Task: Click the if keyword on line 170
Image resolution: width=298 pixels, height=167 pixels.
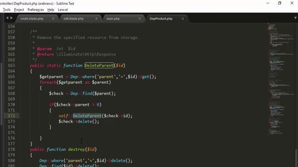Action: click(51, 105)
